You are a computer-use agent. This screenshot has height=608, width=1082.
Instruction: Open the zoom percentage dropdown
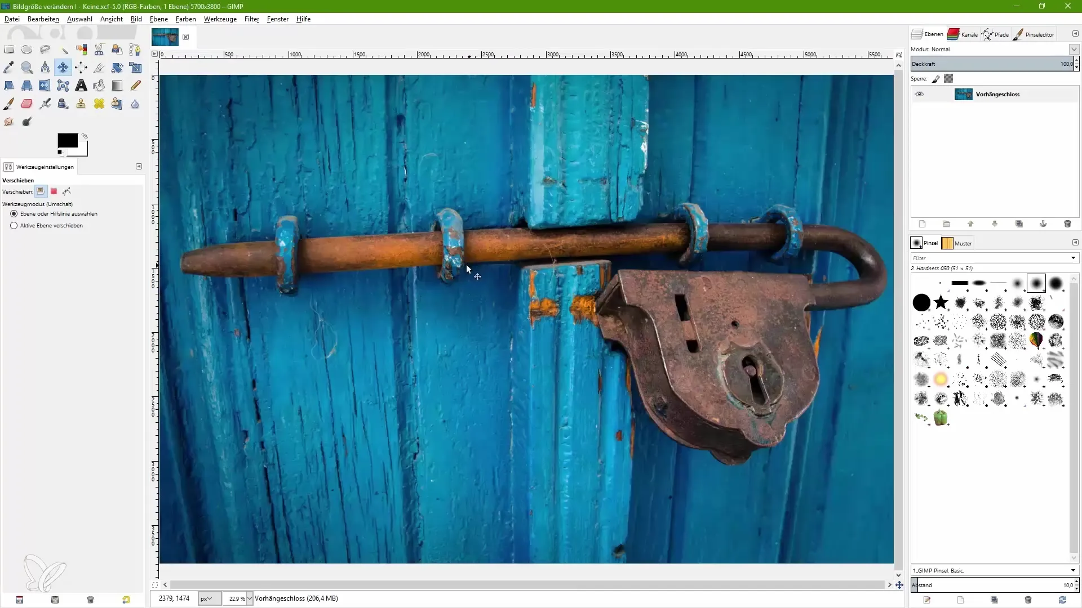(x=250, y=598)
